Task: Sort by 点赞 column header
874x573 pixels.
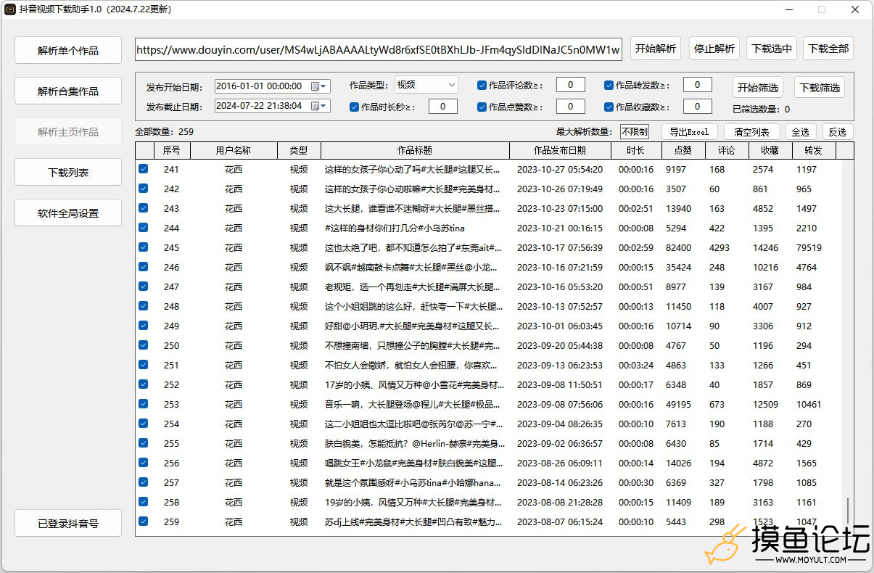Action: 683,150
